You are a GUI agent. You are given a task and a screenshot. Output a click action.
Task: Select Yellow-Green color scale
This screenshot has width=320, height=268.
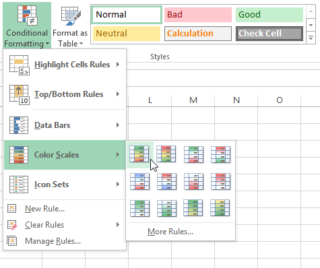pos(220,208)
